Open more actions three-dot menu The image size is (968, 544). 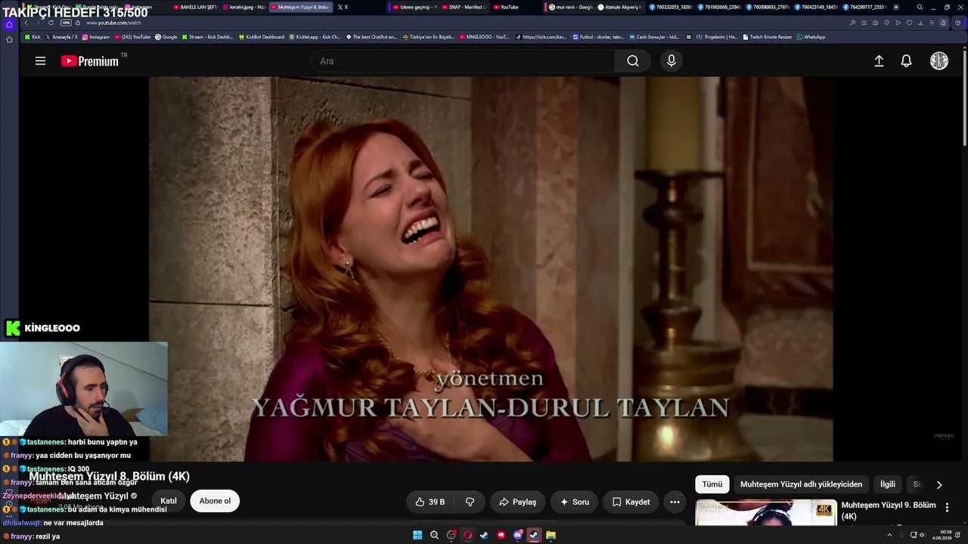[675, 502]
